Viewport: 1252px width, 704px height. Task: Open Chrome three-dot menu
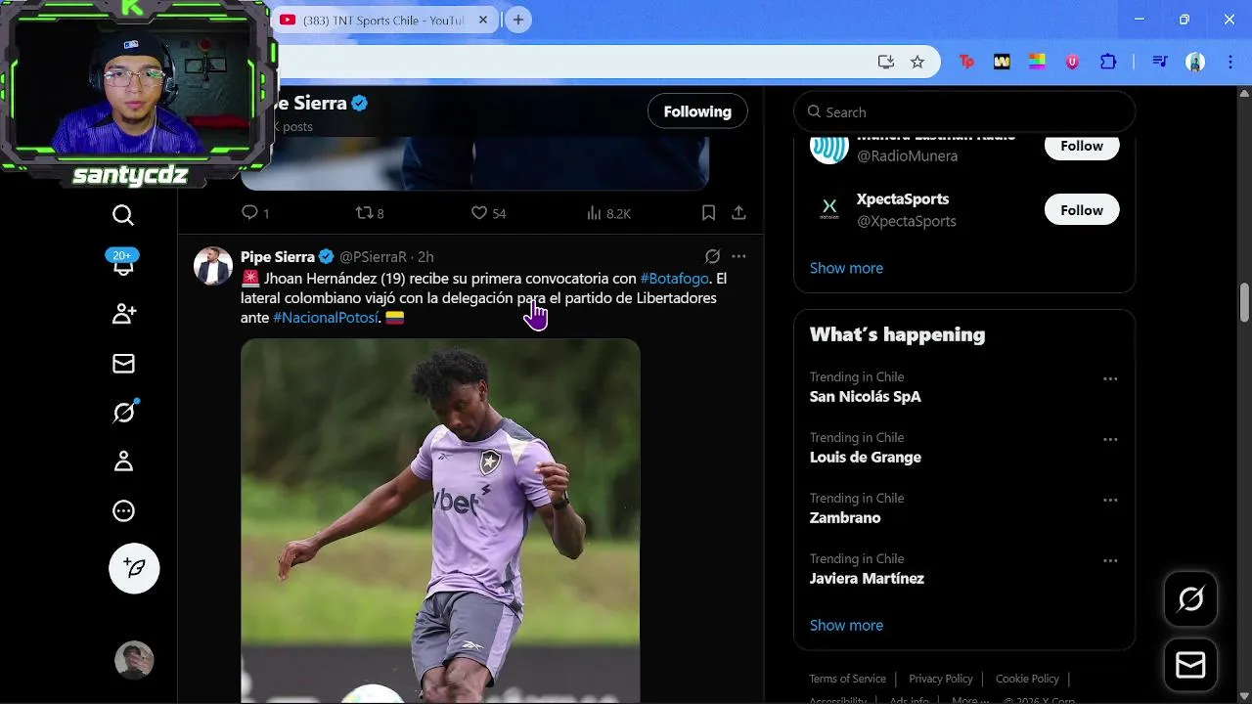[1230, 62]
